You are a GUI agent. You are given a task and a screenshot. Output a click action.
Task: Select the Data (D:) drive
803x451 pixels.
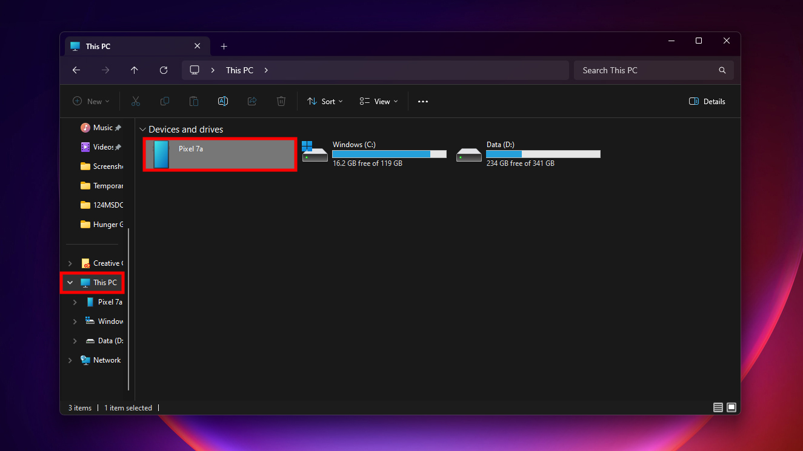tap(528, 154)
